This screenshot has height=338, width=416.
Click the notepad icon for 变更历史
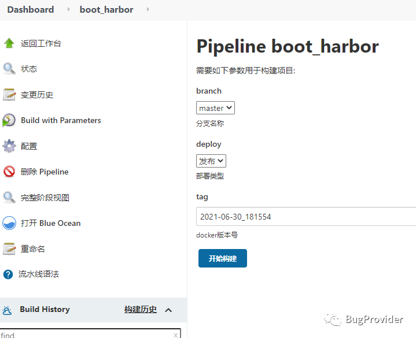[x=9, y=95]
